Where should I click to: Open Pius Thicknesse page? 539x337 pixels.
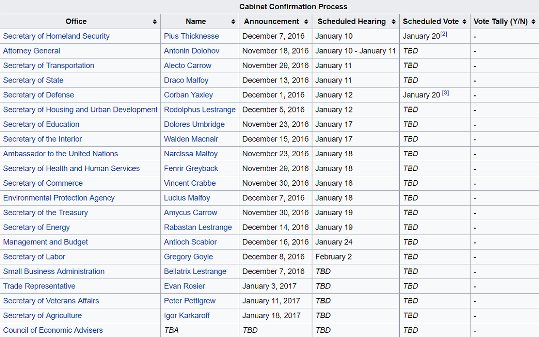(x=191, y=36)
